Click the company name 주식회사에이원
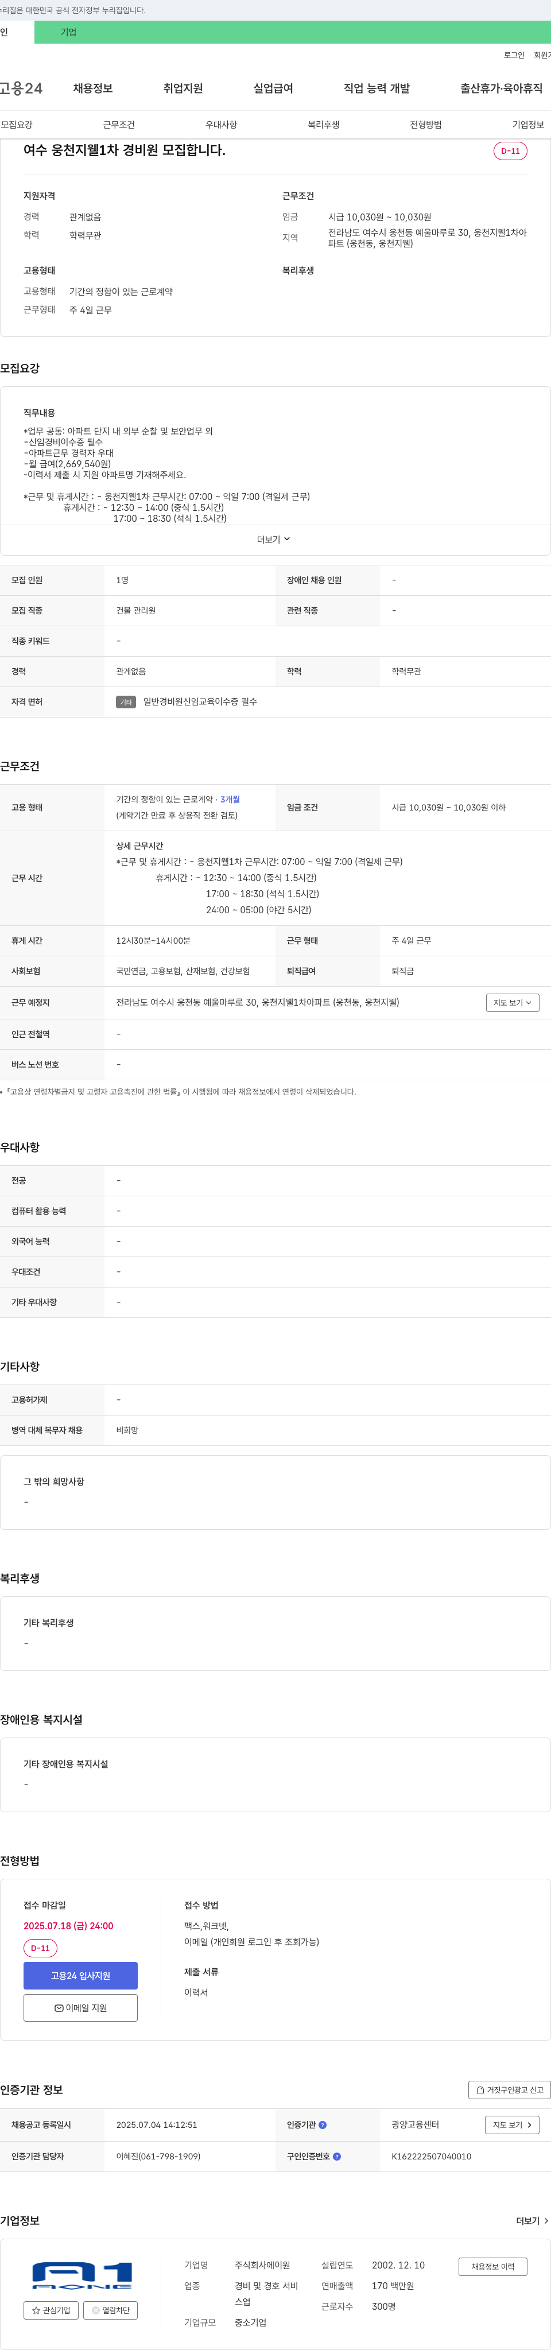The image size is (551, 2350). pyautogui.click(x=262, y=2265)
